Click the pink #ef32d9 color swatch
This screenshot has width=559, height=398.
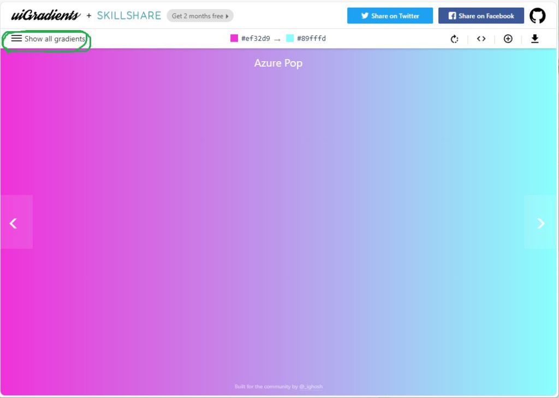tap(234, 38)
